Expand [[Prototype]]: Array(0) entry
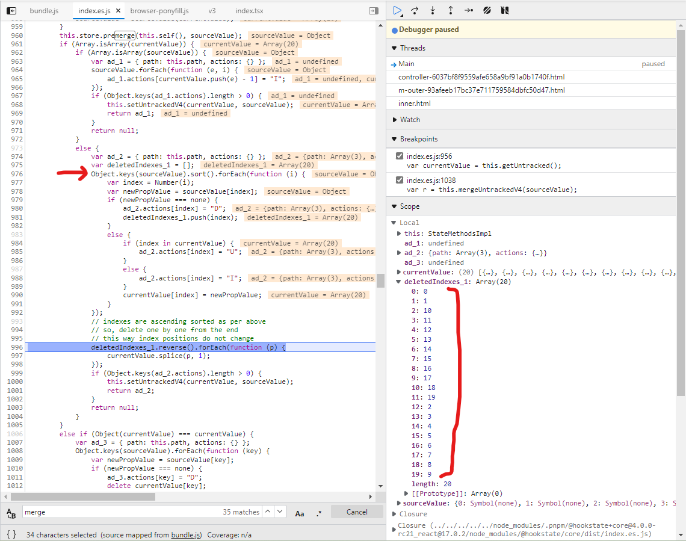This screenshot has width=686, height=541. pyautogui.click(x=406, y=493)
